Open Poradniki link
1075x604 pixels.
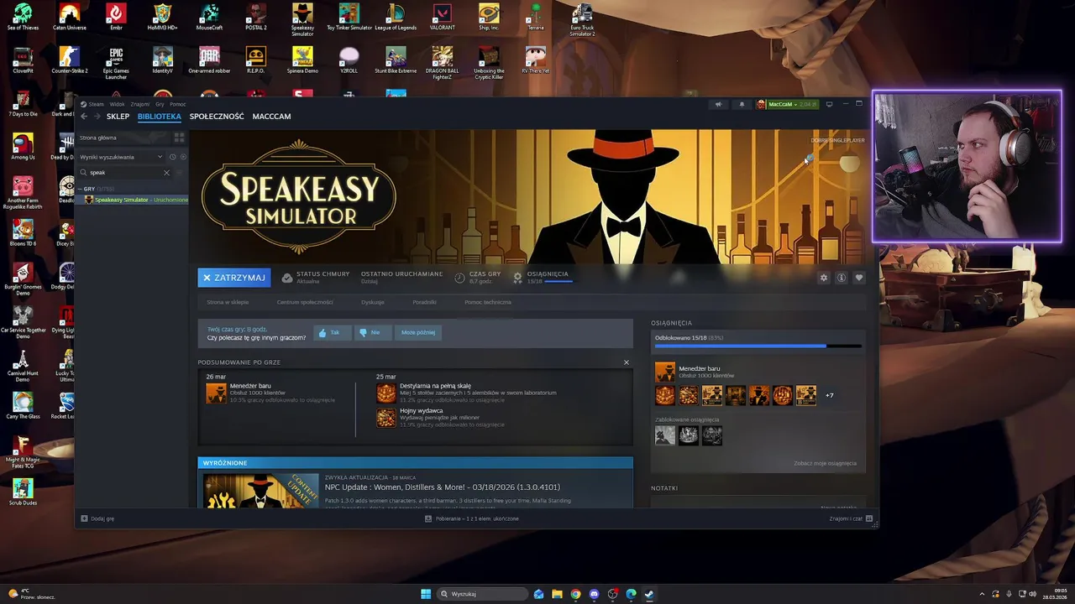pyautogui.click(x=424, y=302)
